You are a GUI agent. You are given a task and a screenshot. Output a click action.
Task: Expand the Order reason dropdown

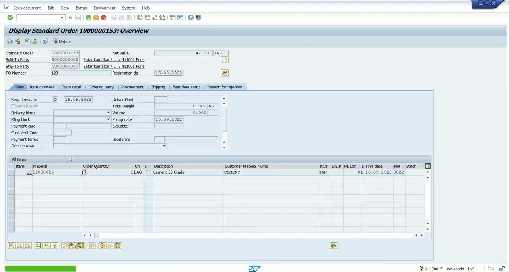click(x=164, y=146)
